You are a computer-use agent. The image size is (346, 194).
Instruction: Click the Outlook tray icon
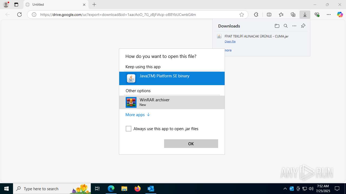[292, 189]
